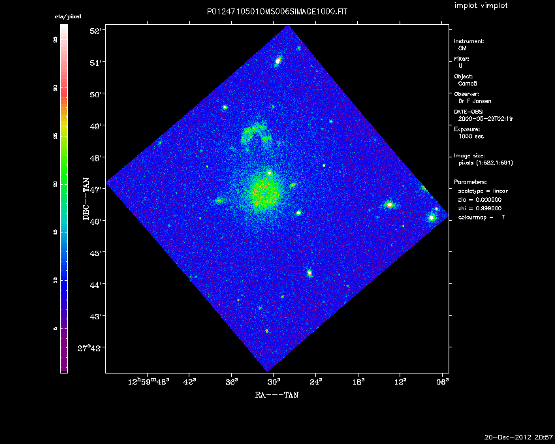Click the 'Parameters:' heading

point(470,182)
